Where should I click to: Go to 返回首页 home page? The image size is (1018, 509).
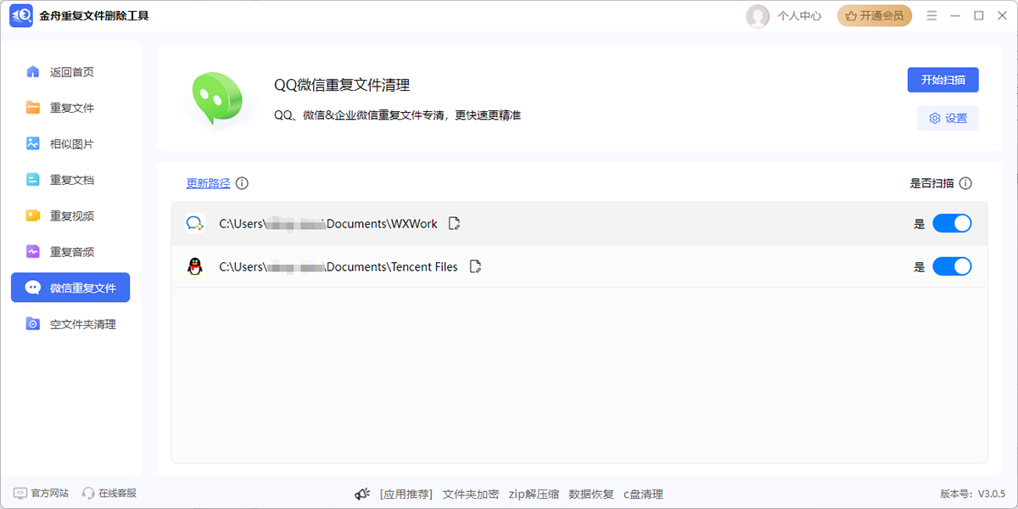pyautogui.click(x=70, y=72)
